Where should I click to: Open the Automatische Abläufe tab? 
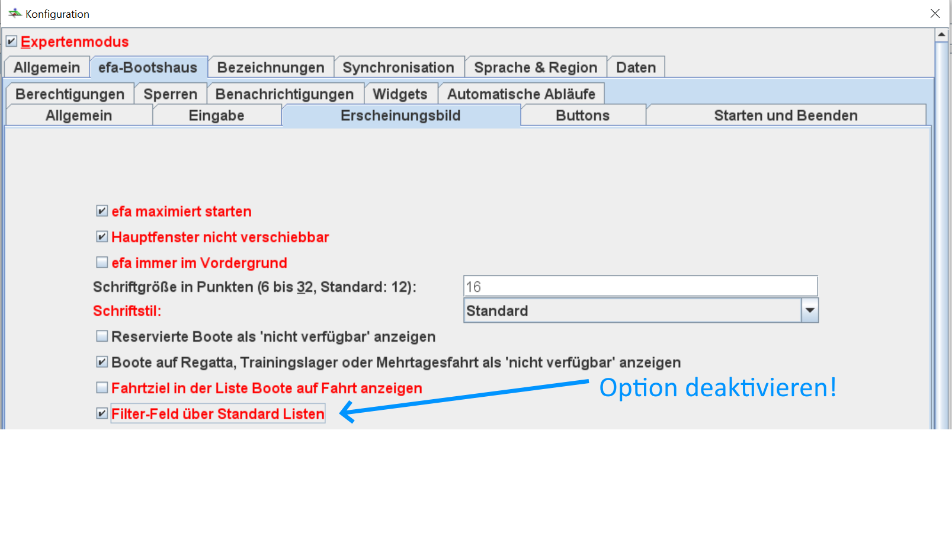click(x=521, y=94)
